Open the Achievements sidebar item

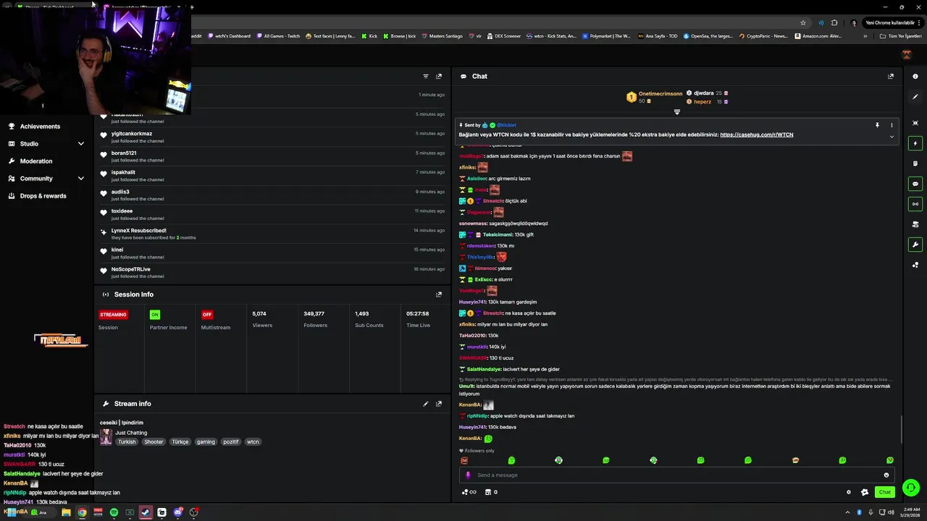[40, 127]
